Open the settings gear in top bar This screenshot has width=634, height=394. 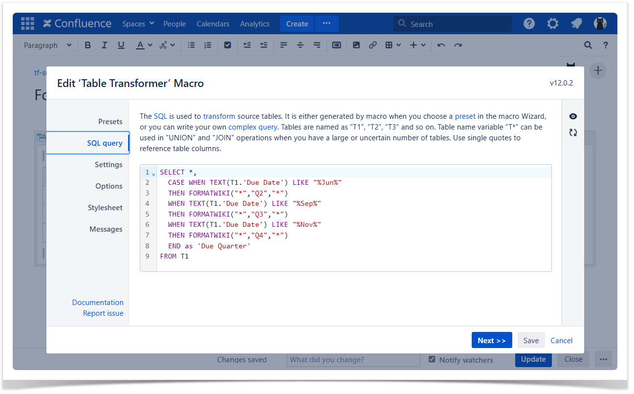coord(552,23)
